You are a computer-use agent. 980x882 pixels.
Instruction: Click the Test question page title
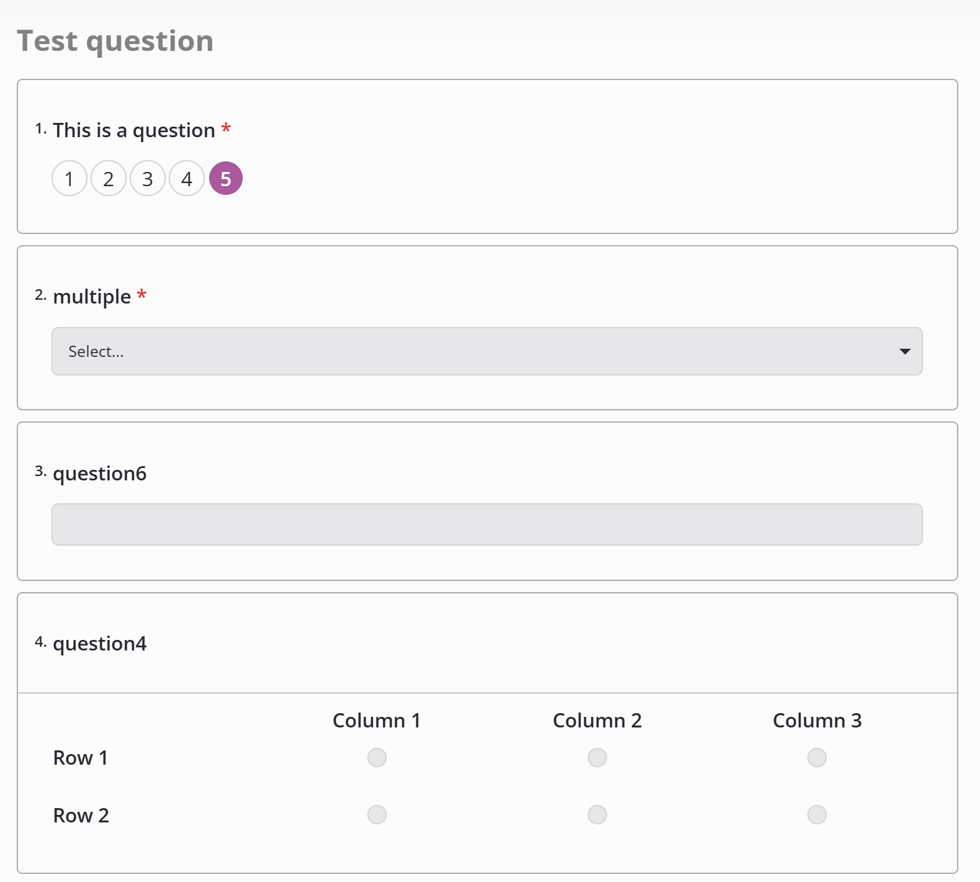[115, 41]
